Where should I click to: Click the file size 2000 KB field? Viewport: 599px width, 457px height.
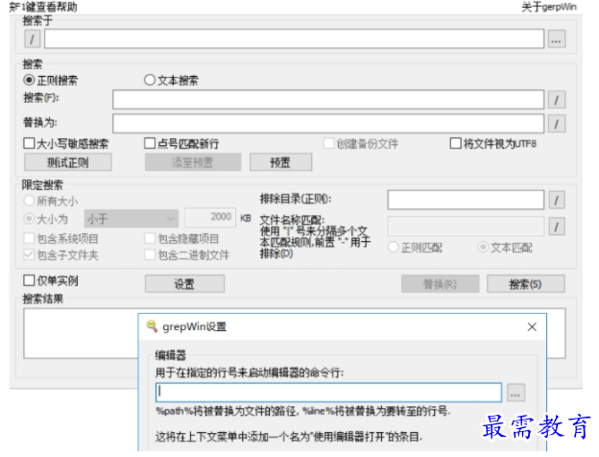point(210,217)
